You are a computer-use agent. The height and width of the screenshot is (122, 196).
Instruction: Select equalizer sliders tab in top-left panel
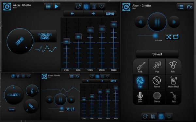(x=86, y=7)
